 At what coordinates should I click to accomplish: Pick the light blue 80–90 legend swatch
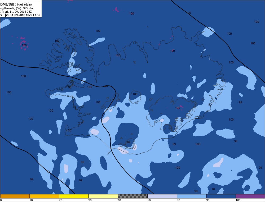tap(192, 196)
